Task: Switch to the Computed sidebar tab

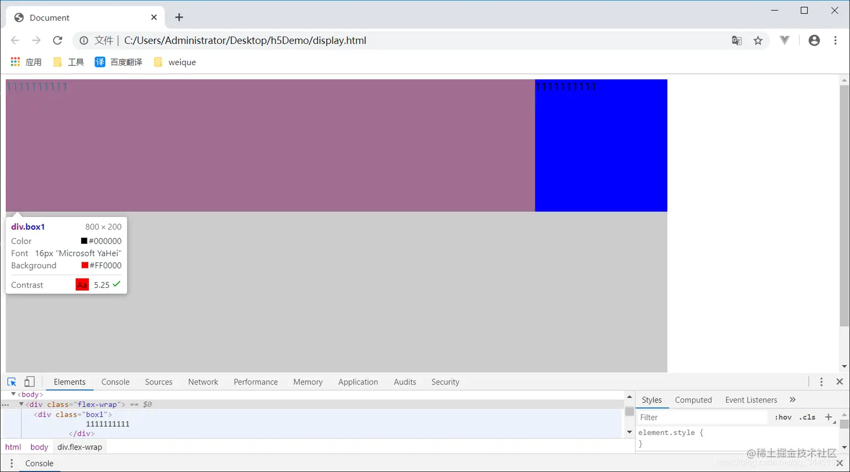Action: 693,400
